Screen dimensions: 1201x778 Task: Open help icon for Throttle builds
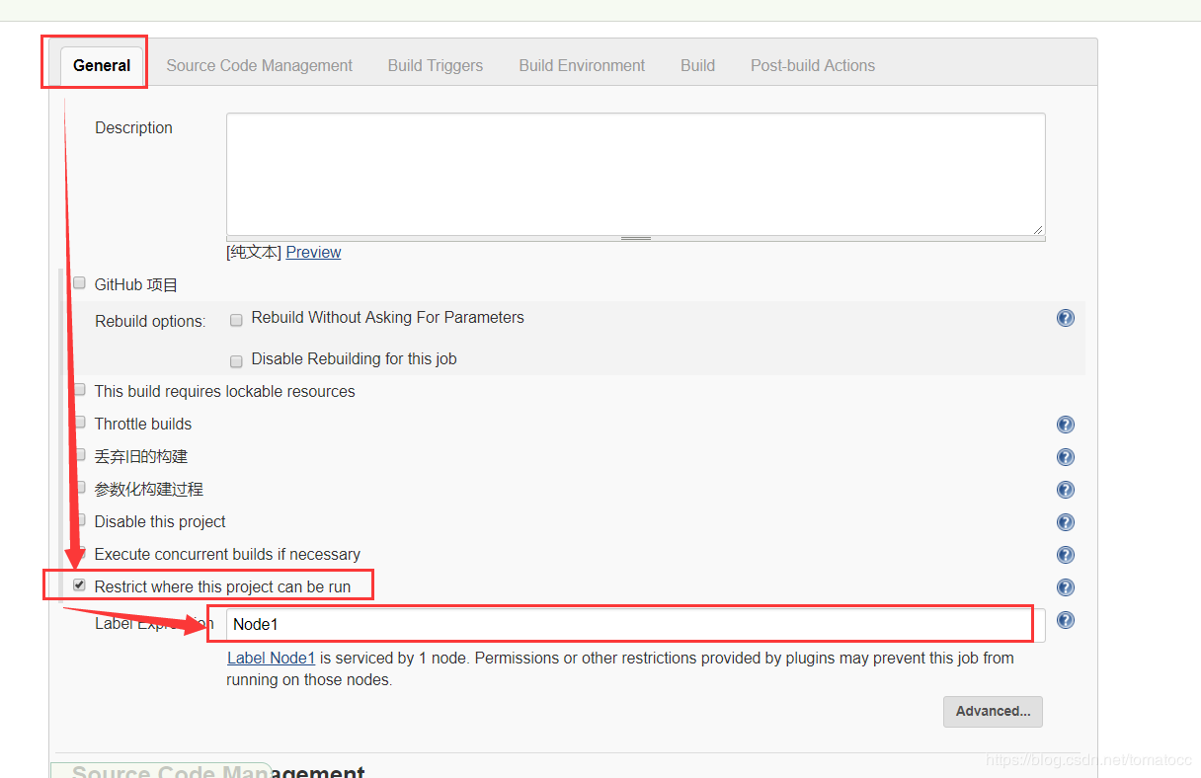pyautogui.click(x=1065, y=425)
